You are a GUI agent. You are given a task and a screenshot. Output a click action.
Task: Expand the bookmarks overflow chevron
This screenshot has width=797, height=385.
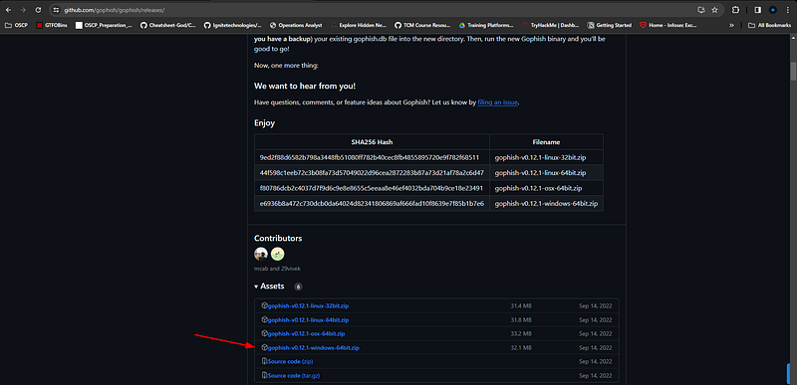tap(731, 25)
